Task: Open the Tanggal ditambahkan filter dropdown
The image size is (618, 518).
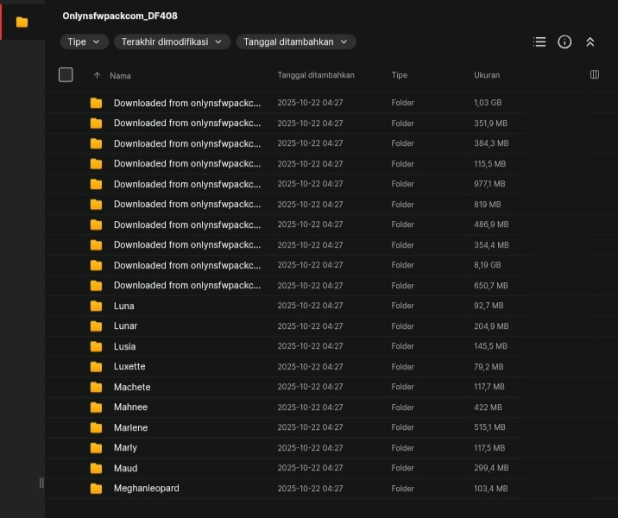Action: pyautogui.click(x=295, y=41)
